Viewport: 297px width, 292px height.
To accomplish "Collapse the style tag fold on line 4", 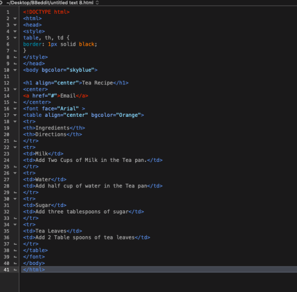I will pos(15,31).
